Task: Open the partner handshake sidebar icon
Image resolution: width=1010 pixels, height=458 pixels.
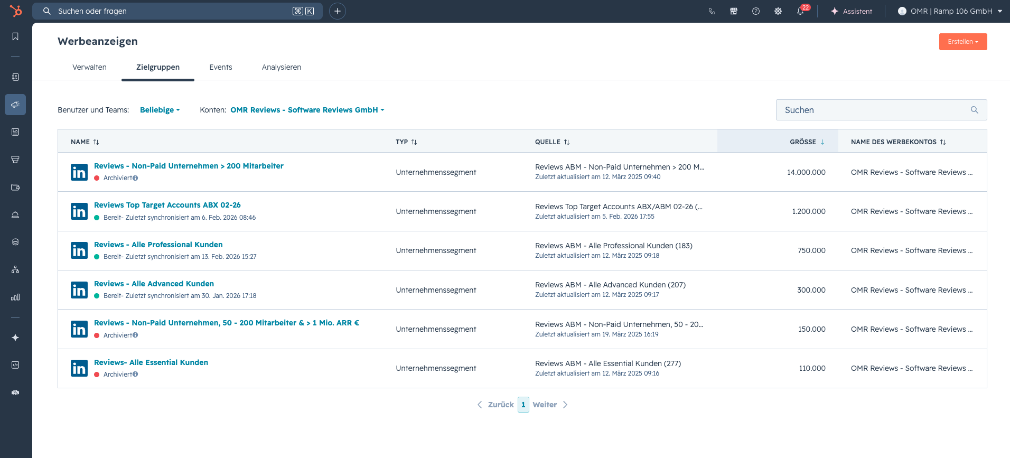Action: pyautogui.click(x=15, y=392)
